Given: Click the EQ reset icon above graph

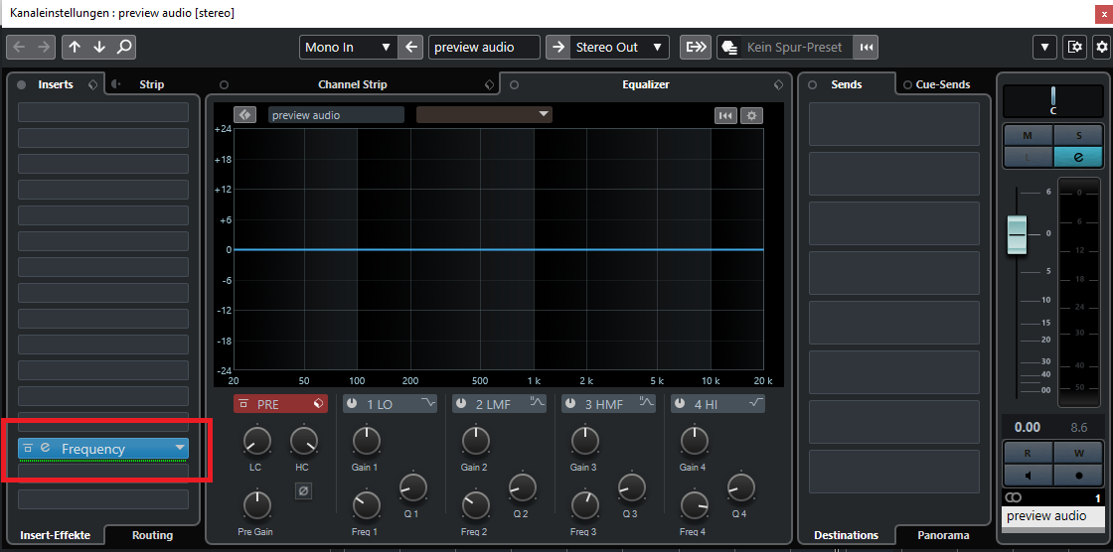Looking at the screenshot, I should (x=725, y=115).
